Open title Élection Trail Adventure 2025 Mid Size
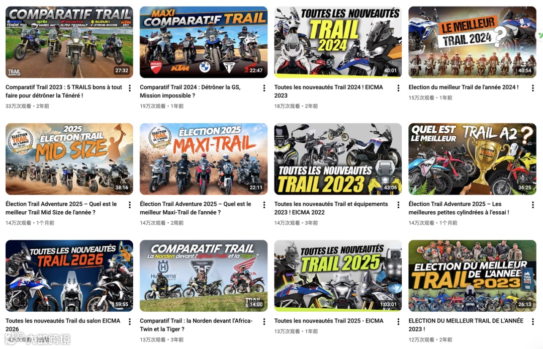The image size is (543, 349). point(61,208)
